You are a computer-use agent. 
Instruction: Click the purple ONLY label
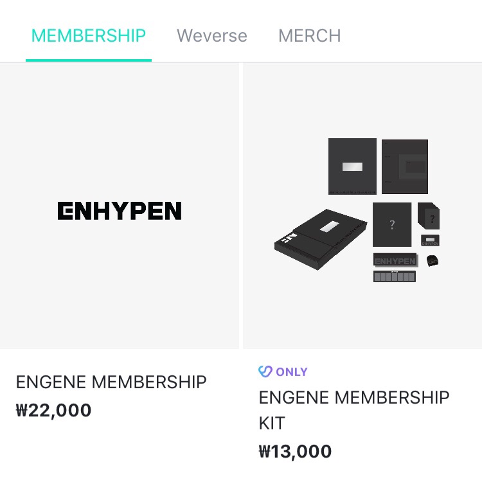292,372
